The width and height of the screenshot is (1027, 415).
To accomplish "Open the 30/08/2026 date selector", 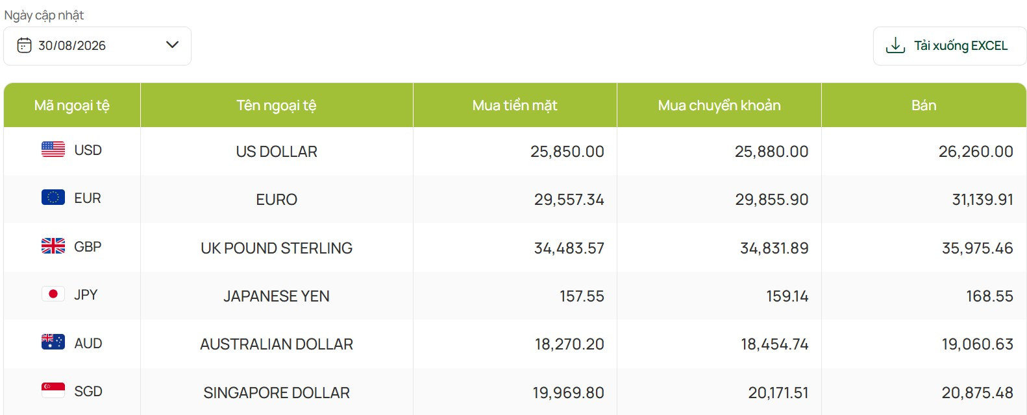I will (97, 46).
